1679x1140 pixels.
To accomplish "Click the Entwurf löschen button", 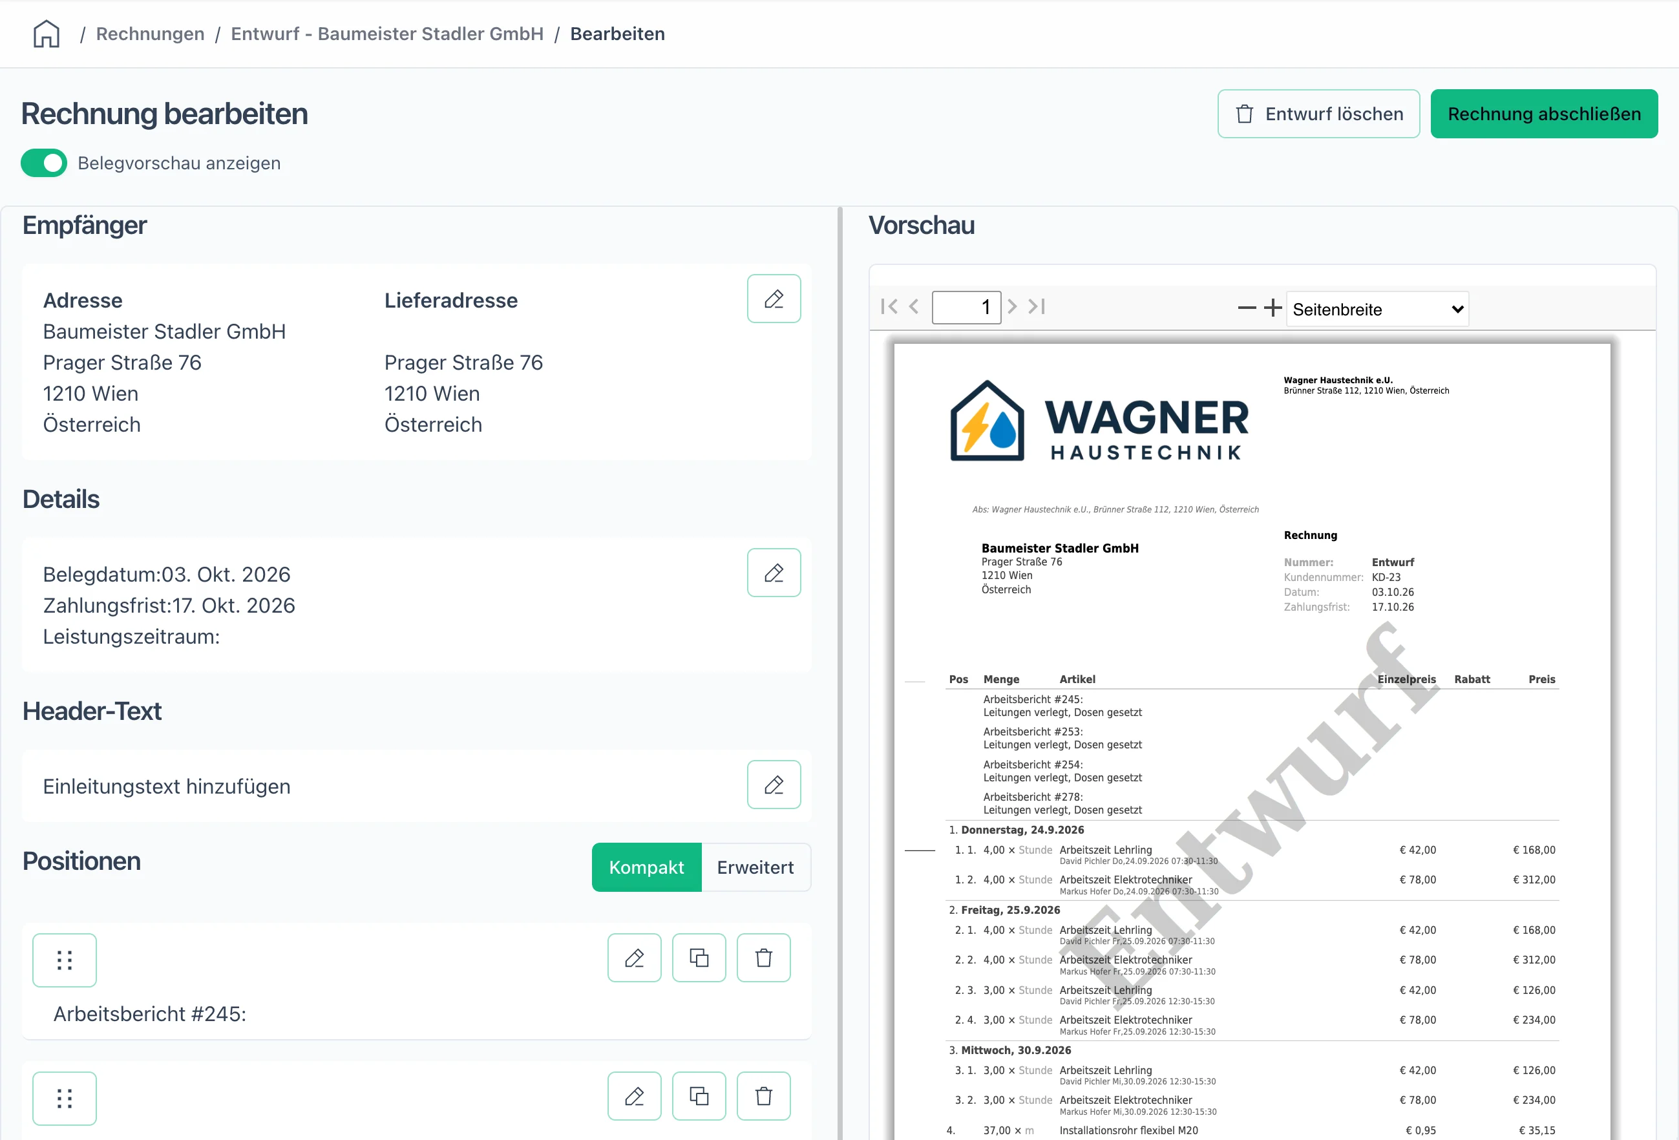I will [1318, 114].
